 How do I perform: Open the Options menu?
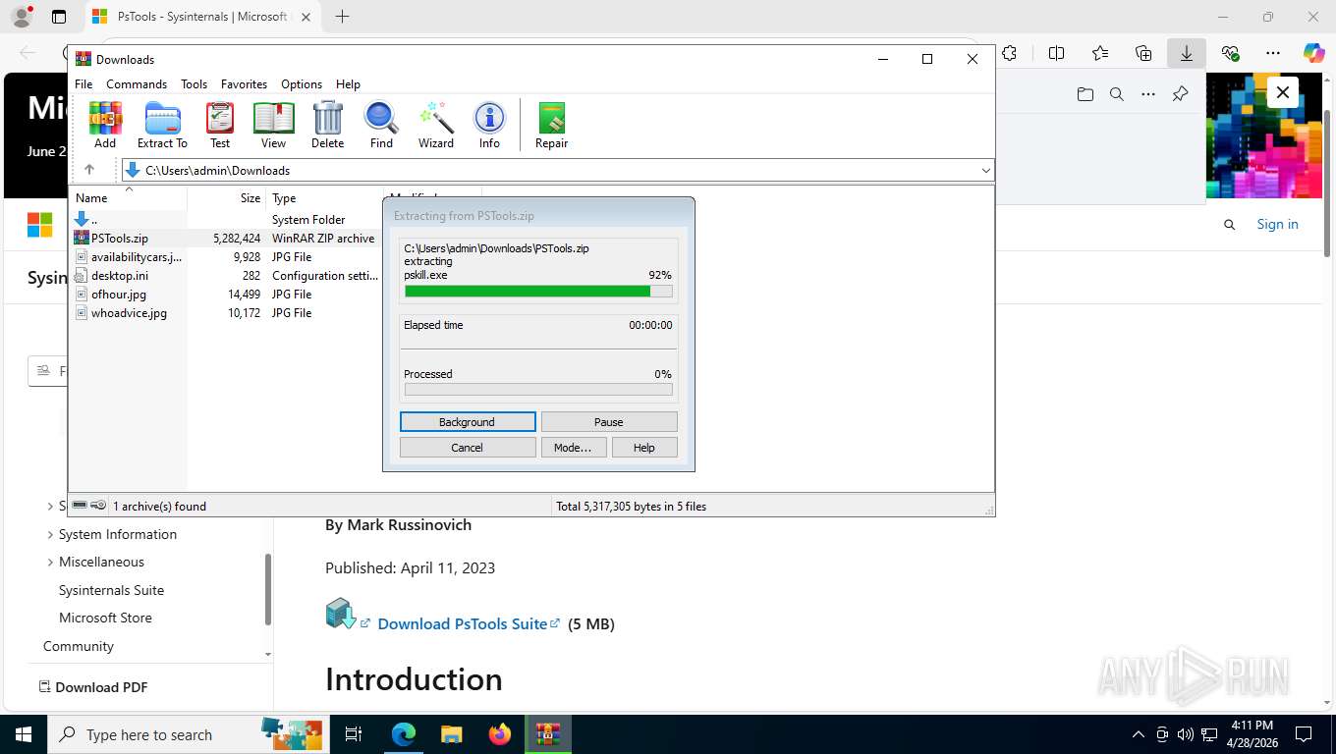coord(302,84)
